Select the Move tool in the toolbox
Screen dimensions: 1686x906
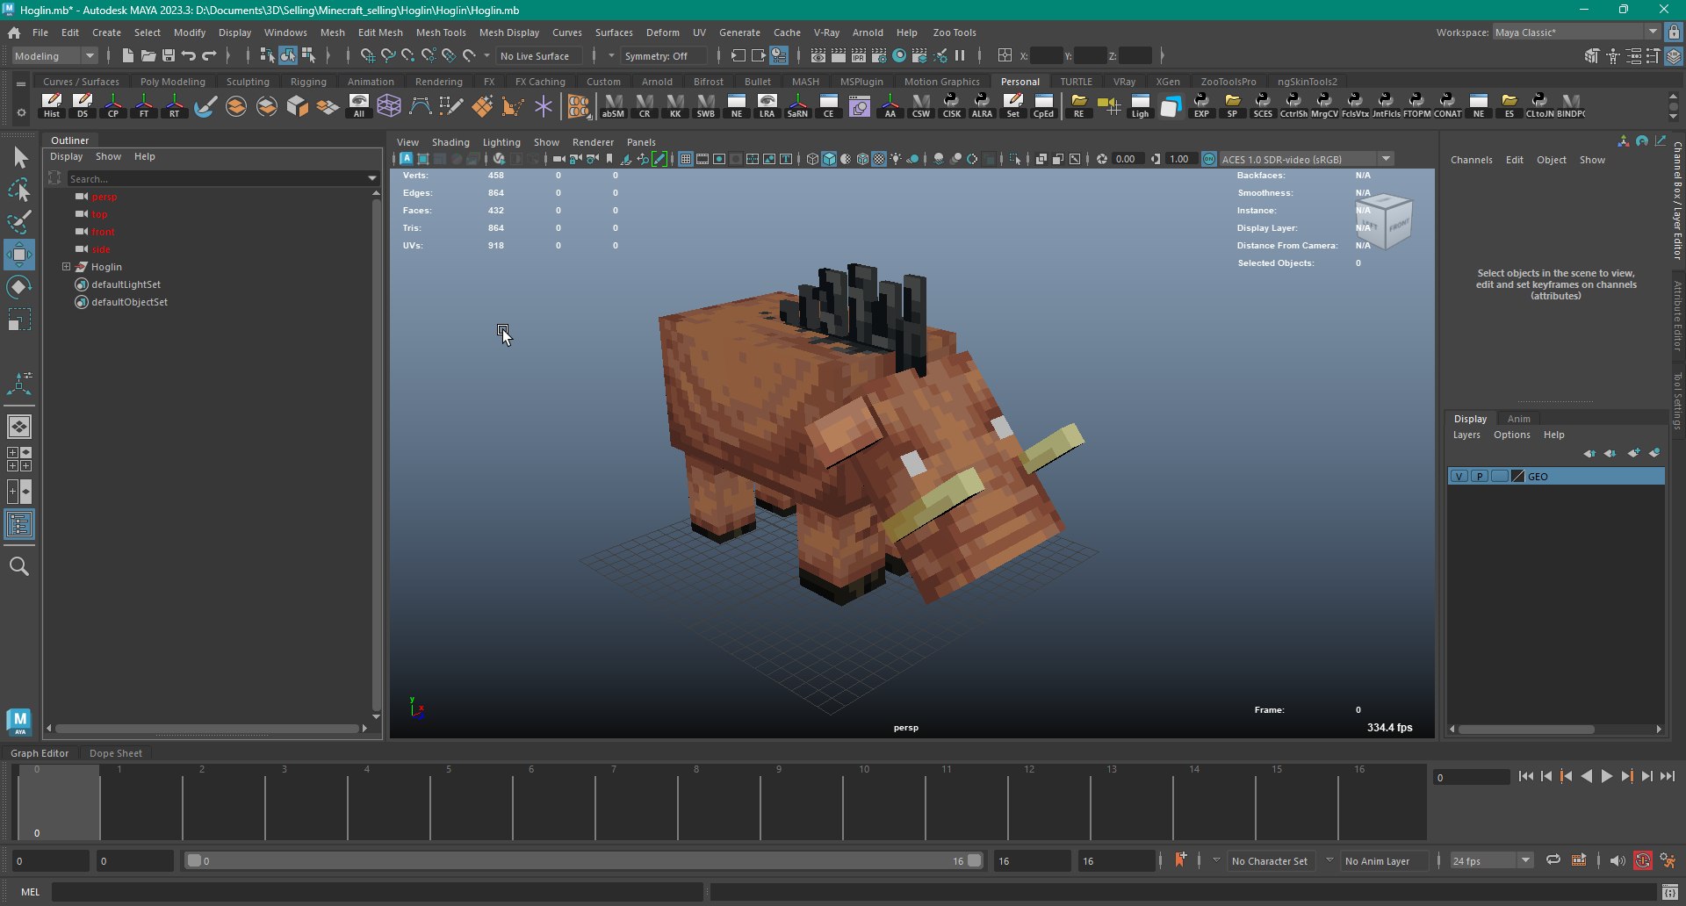click(x=19, y=255)
